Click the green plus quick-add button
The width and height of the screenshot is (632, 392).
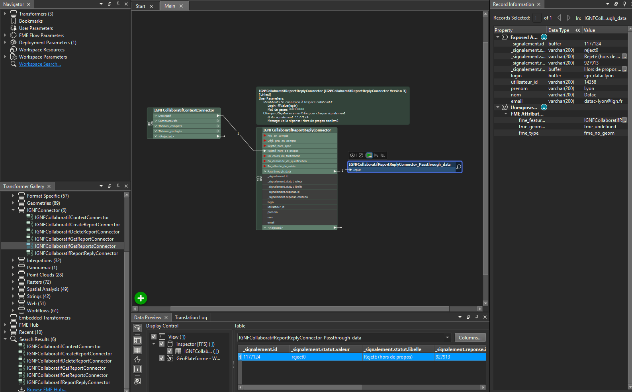click(141, 298)
